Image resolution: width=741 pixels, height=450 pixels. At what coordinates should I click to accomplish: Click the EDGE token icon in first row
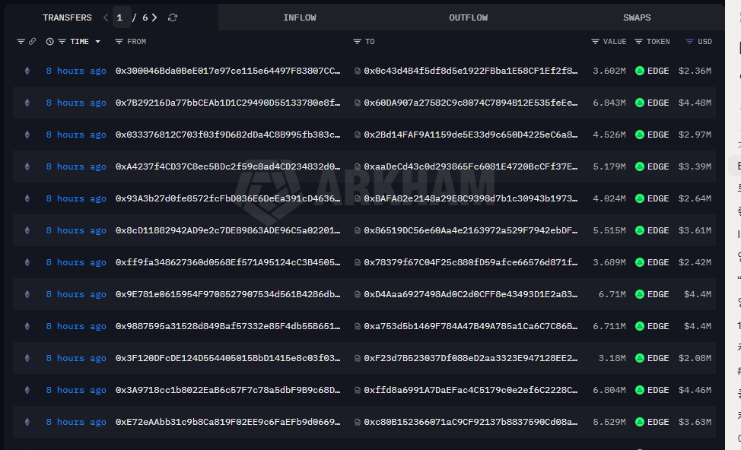pyautogui.click(x=640, y=71)
